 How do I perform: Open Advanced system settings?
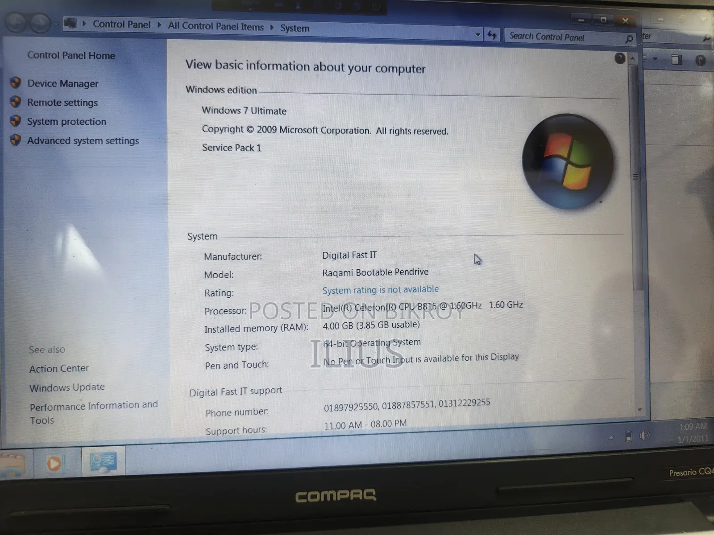click(83, 140)
